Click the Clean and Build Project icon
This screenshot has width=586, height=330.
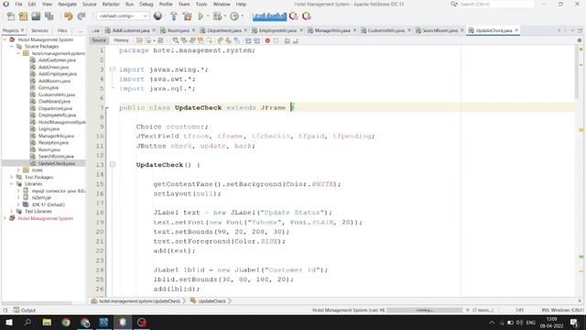click(187, 16)
